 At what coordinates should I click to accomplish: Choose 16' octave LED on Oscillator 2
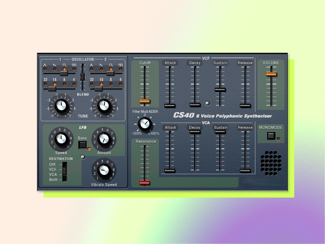101,84
